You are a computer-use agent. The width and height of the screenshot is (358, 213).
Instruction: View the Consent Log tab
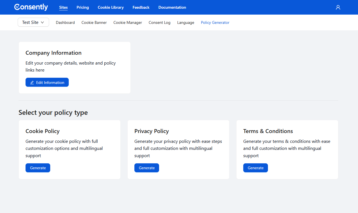[x=159, y=22]
